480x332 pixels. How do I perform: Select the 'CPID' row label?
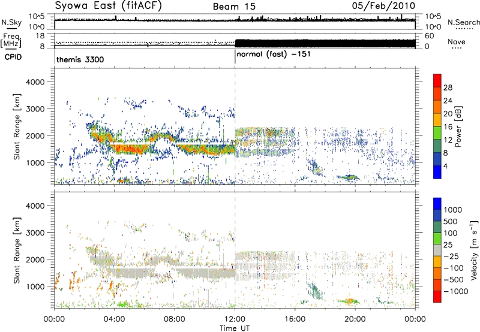click(13, 57)
